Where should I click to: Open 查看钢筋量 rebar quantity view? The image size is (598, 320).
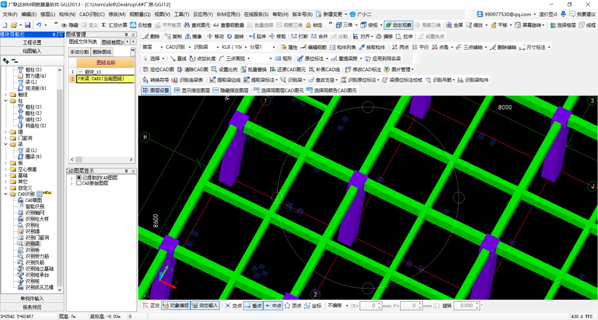[229, 25]
